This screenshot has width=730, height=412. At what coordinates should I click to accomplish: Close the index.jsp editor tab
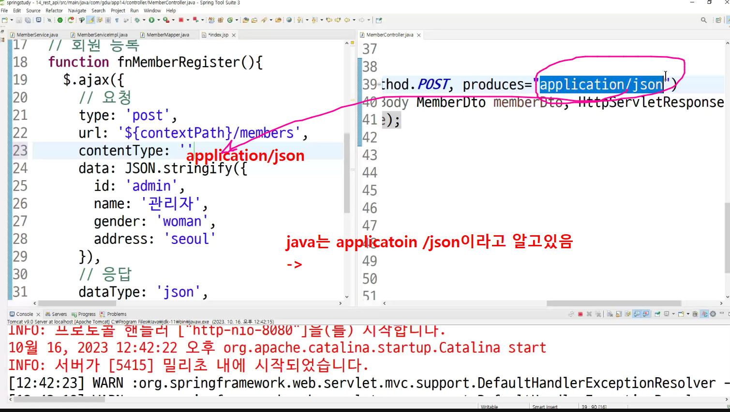(234, 35)
